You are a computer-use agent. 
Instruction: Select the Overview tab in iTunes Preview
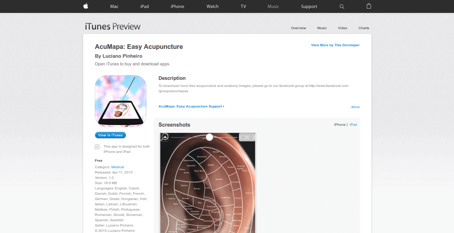pyautogui.click(x=299, y=28)
